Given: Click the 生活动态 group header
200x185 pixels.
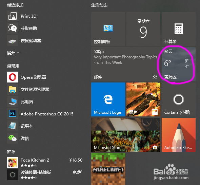Looking at the screenshot, I should [x=99, y=5].
